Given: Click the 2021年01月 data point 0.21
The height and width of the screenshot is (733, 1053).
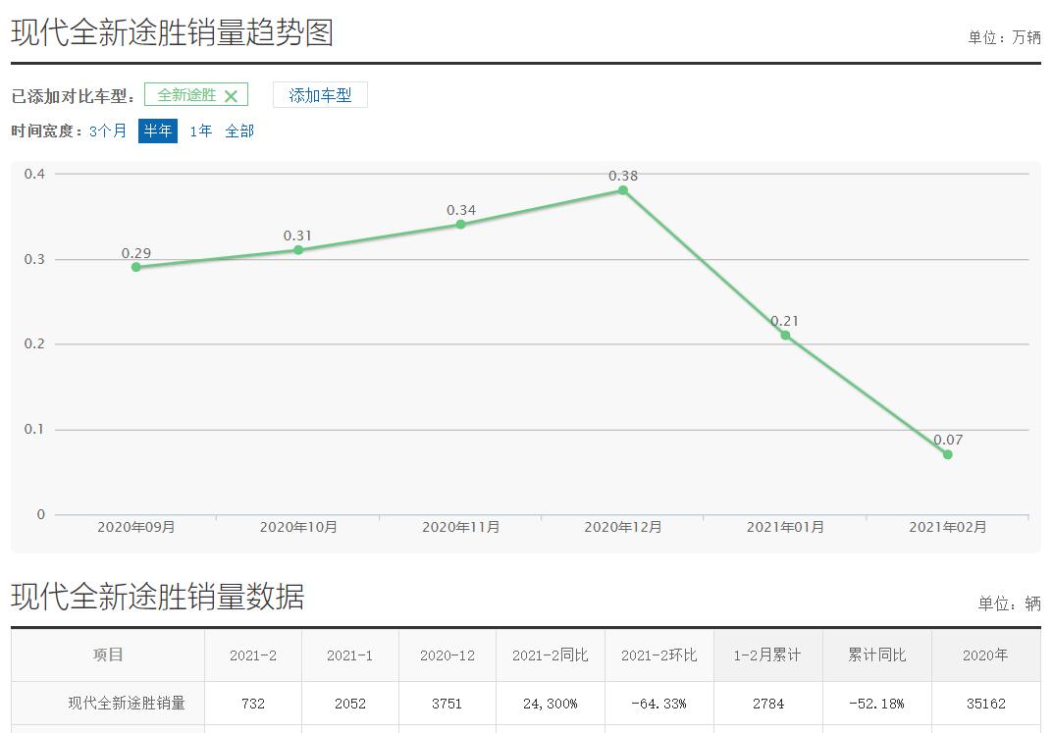Looking at the screenshot, I should pyautogui.click(x=785, y=336).
